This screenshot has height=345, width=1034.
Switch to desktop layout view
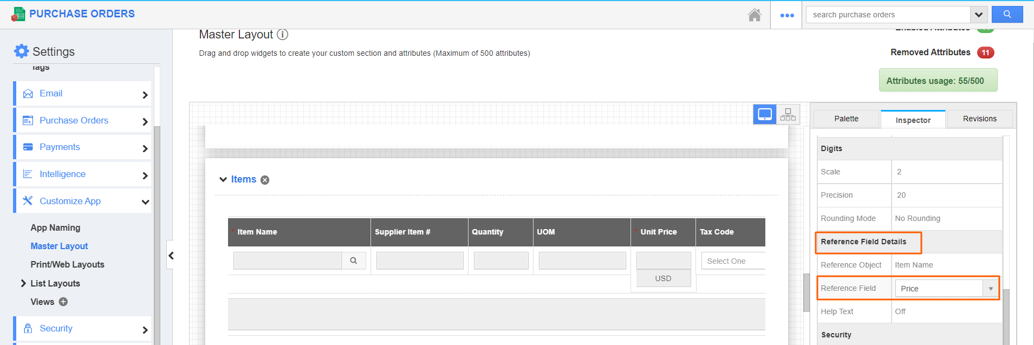[765, 114]
